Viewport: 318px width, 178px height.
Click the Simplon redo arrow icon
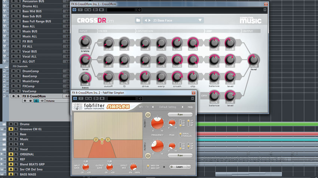click(147, 107)
